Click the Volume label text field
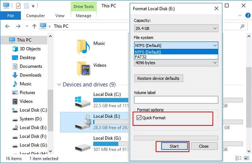This screenshot has height=163, width=252. [176, 100]
